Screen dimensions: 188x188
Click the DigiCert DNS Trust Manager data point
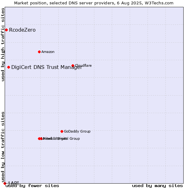(x=8, y=67)
